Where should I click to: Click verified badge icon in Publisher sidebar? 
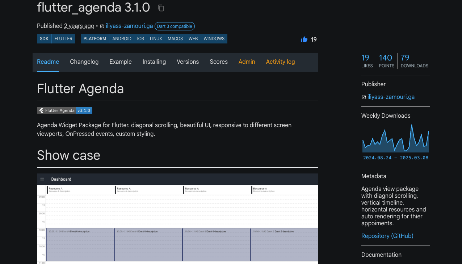pyautogui.click(x=364, y=97)
